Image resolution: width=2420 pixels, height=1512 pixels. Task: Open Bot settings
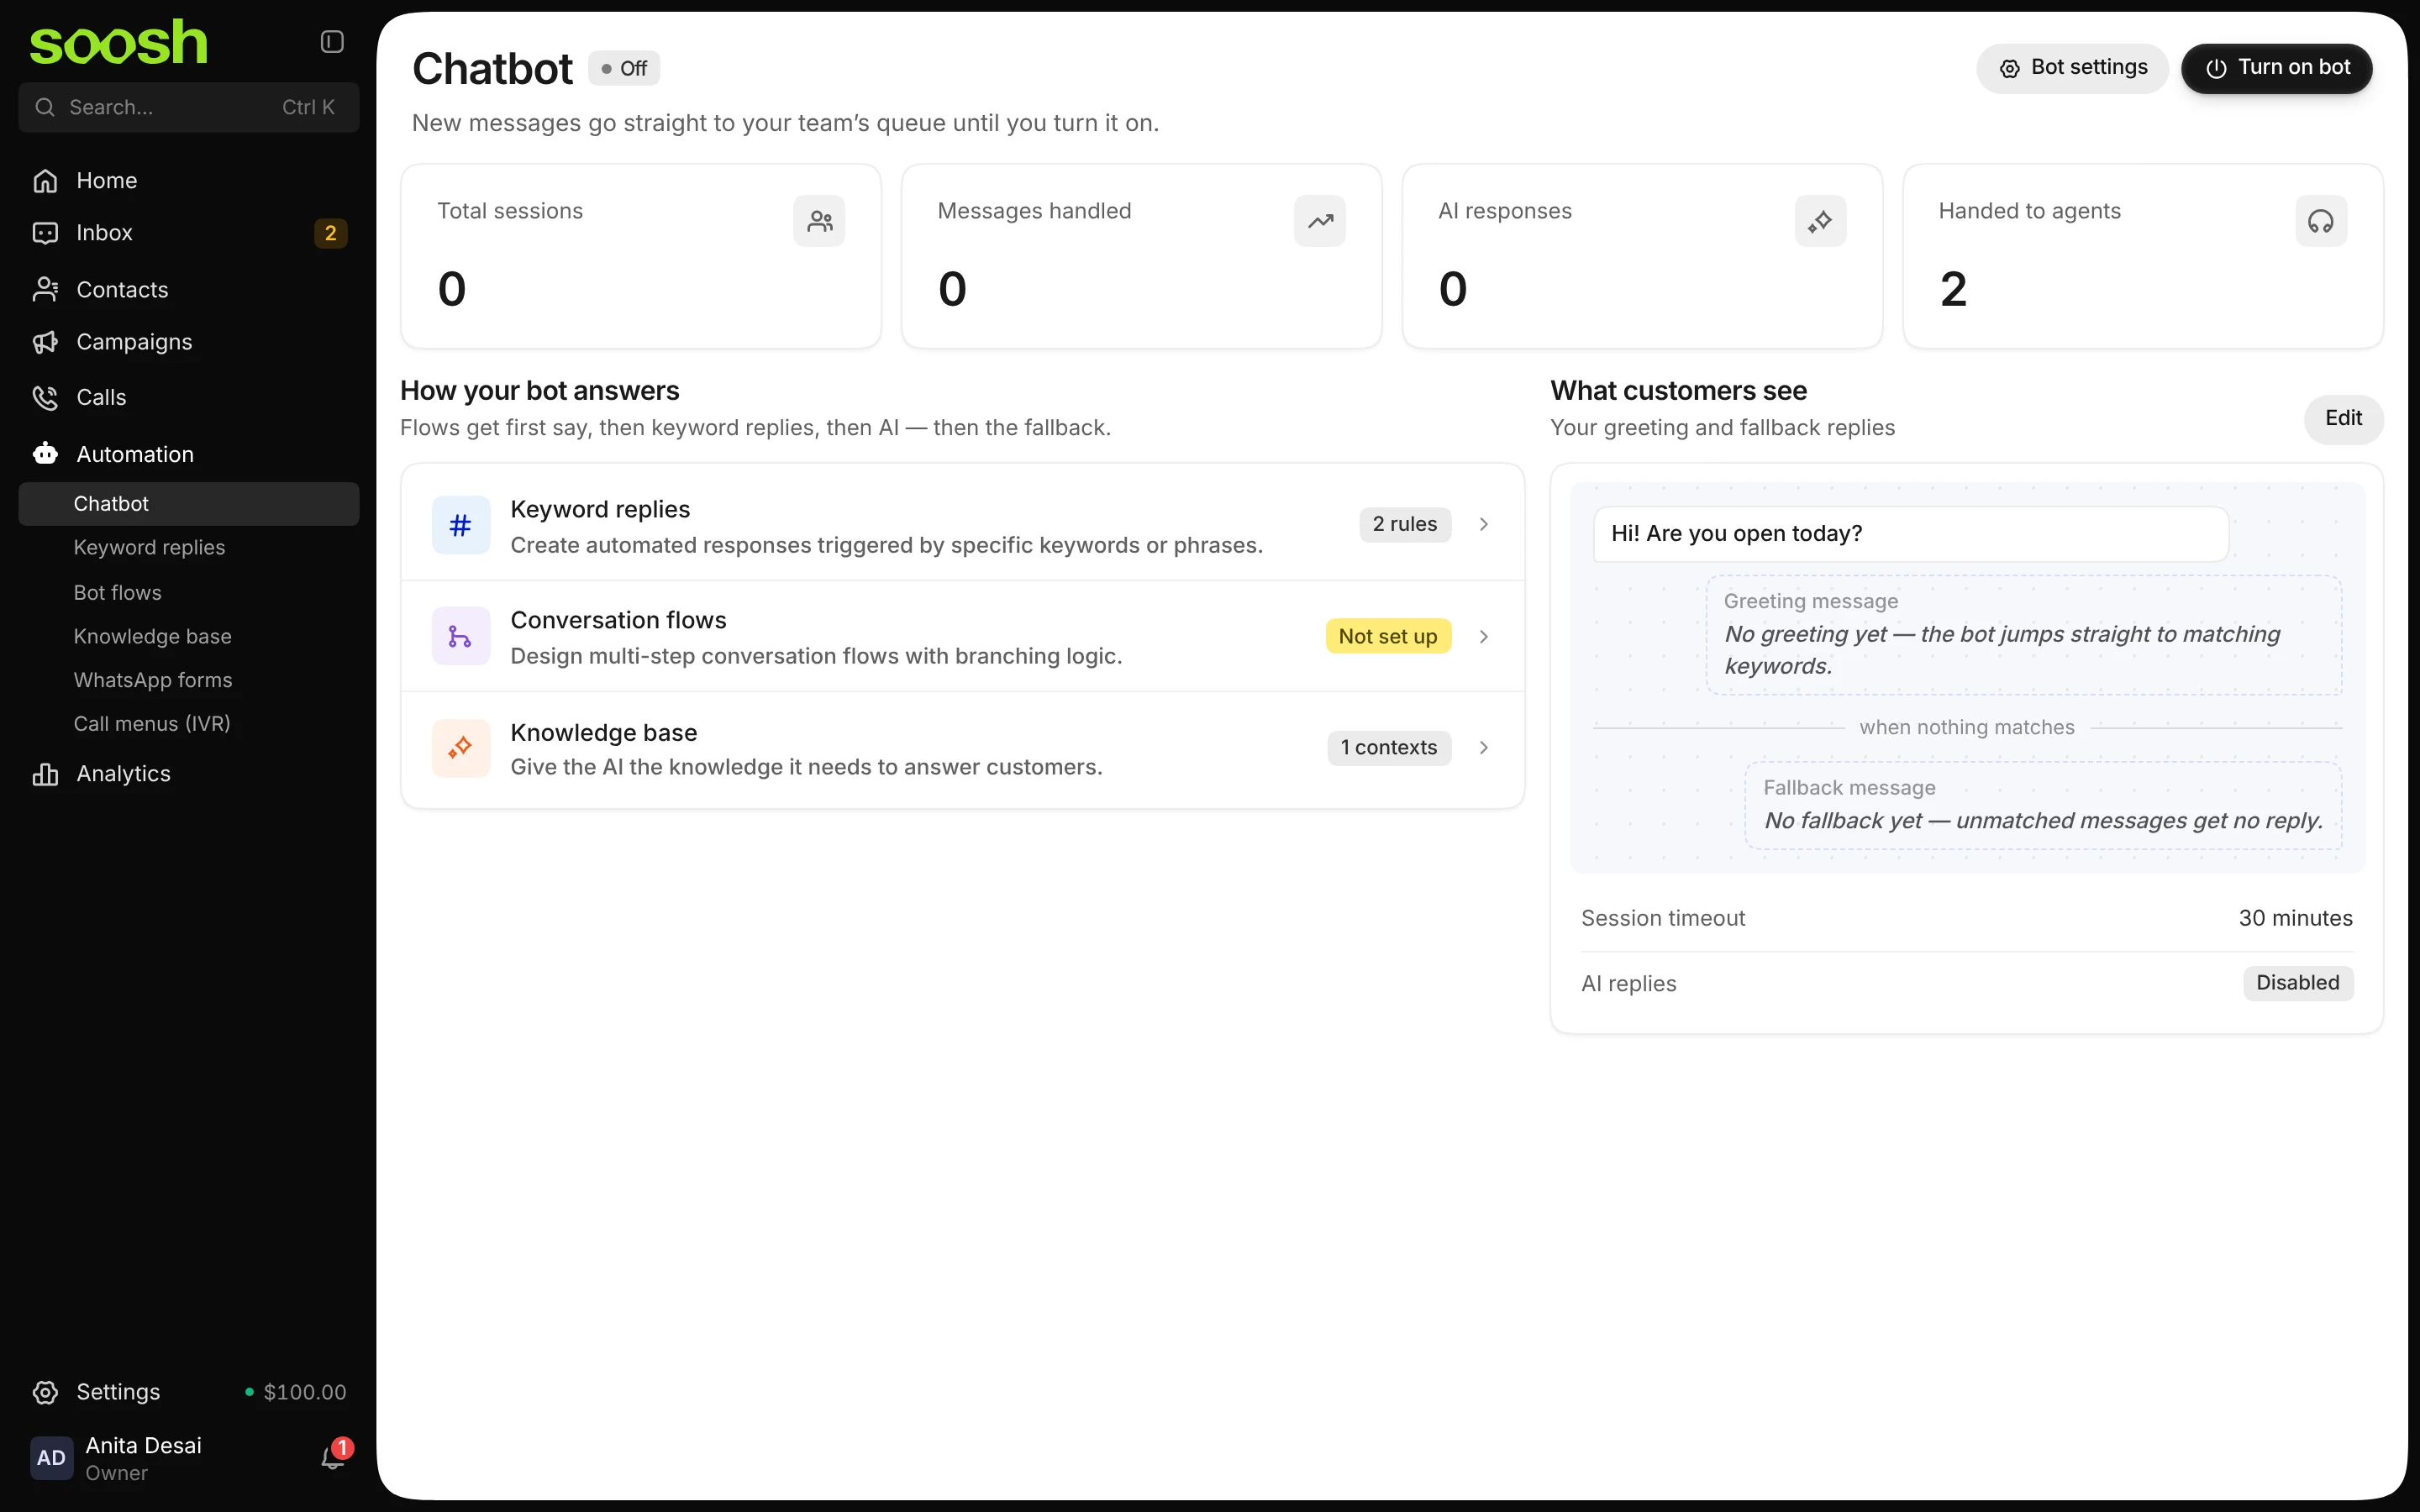[x=2072, y=68]
